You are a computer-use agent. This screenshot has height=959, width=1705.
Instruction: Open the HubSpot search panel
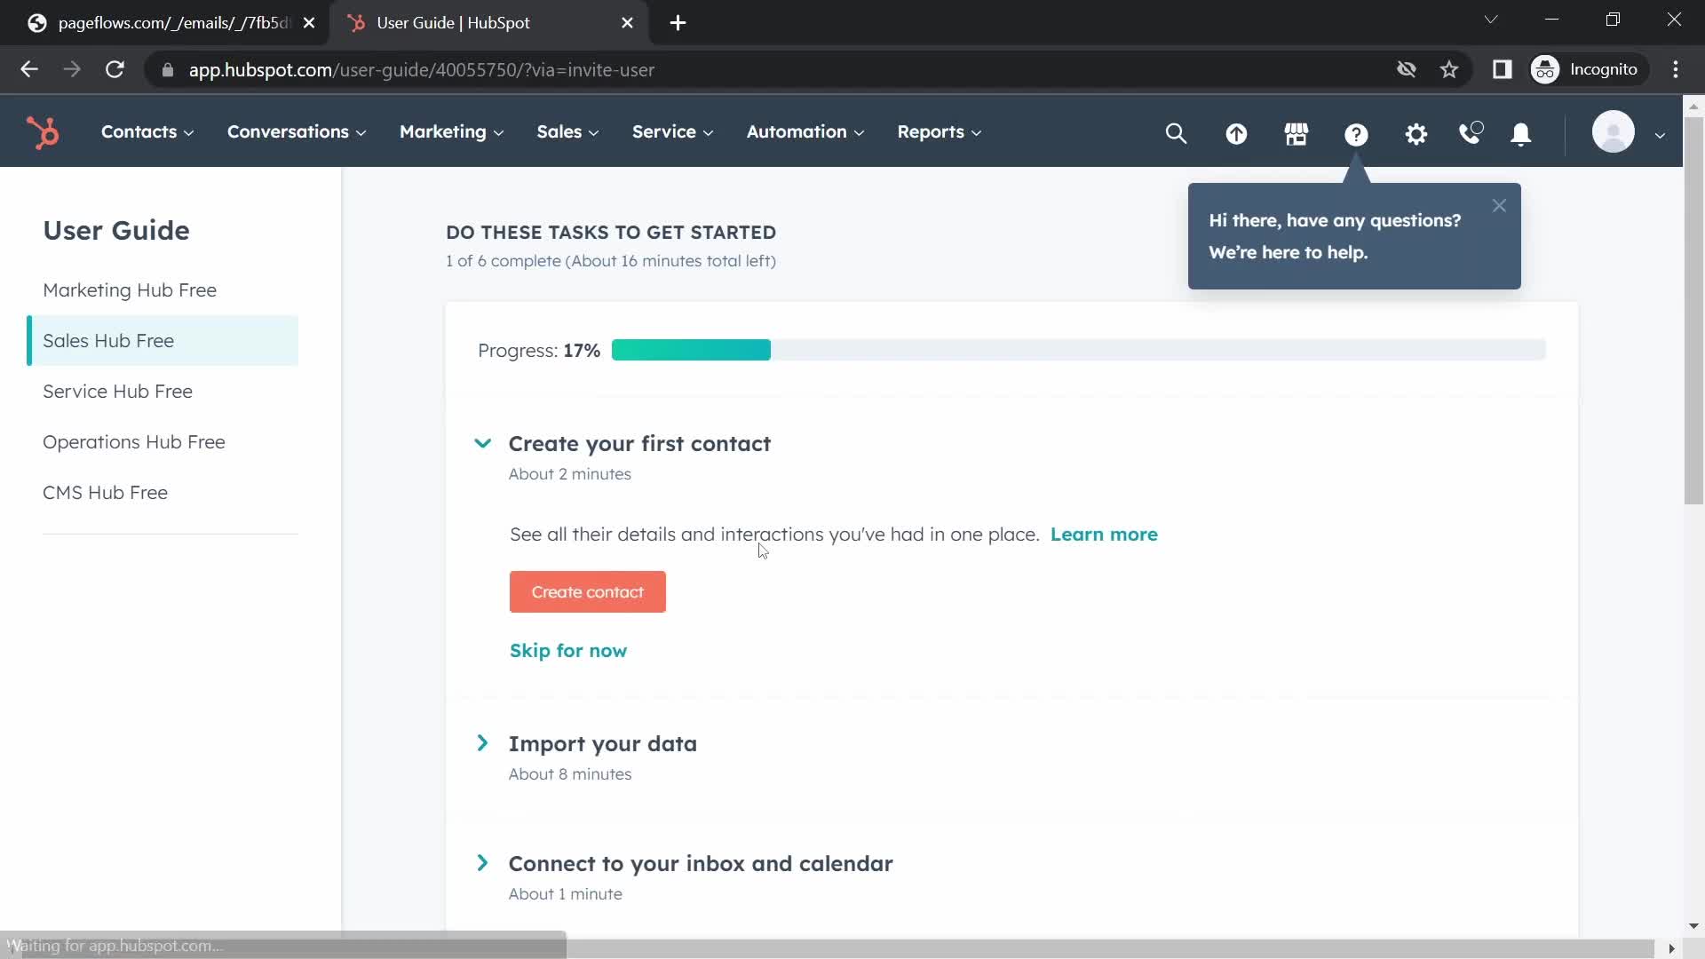click(x=1176, y=132)
